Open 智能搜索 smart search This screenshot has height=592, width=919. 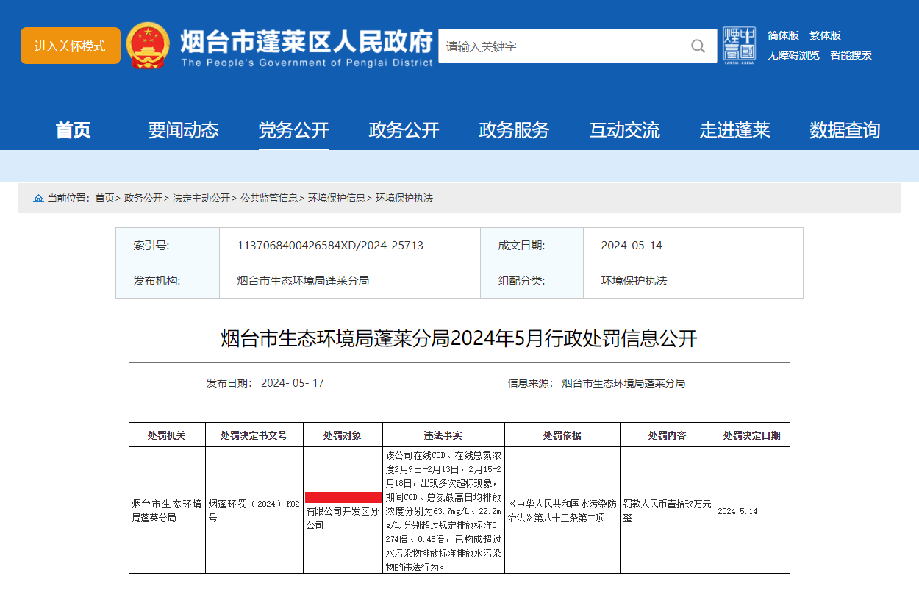(x=849, y=54)
